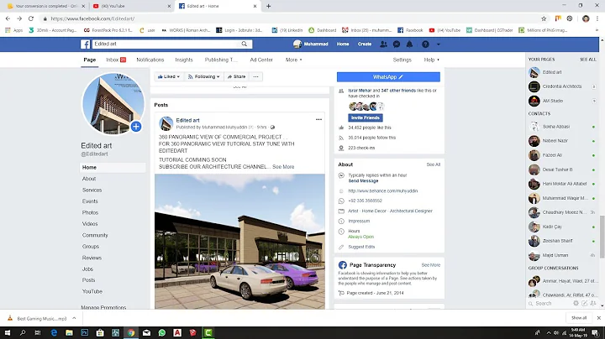Click the Invite Friends button
Viewport: 605px width, 339px height.
click(x=366, y=117)
